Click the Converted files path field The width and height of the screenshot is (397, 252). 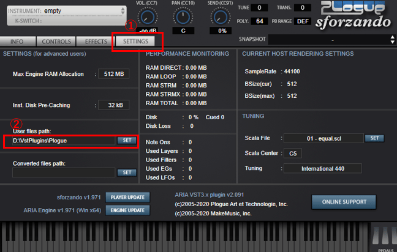coord(64,172)
